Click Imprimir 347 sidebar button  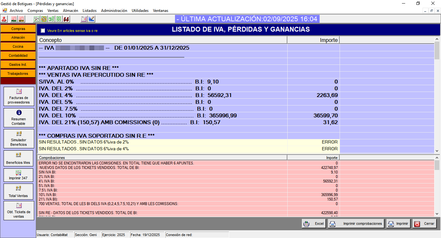tap(19, 175)
